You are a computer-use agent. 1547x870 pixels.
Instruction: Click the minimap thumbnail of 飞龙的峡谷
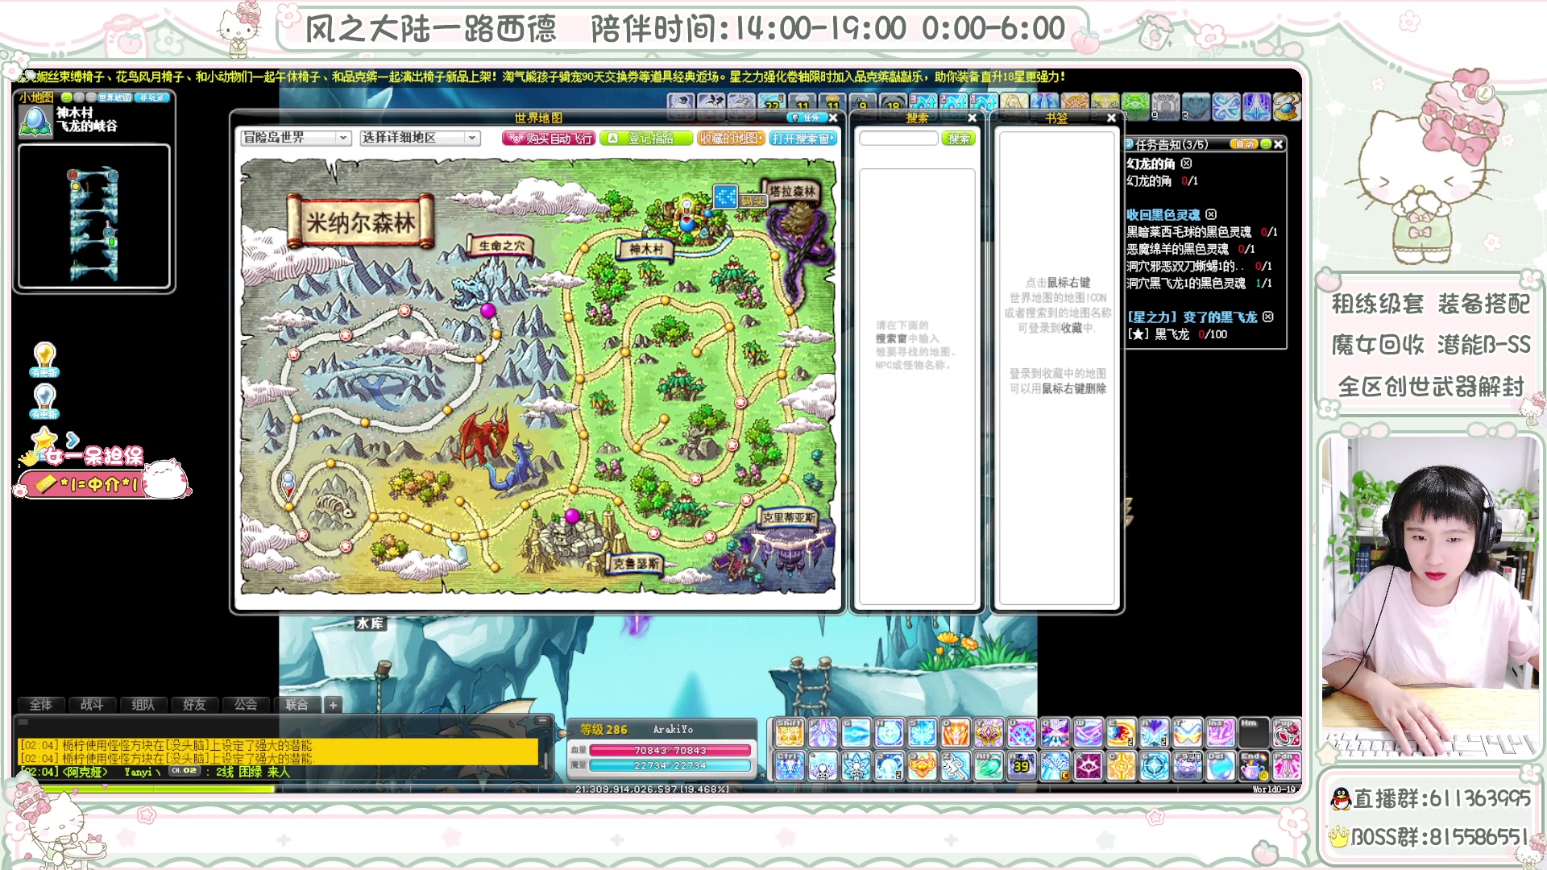(x=94, y=217)
